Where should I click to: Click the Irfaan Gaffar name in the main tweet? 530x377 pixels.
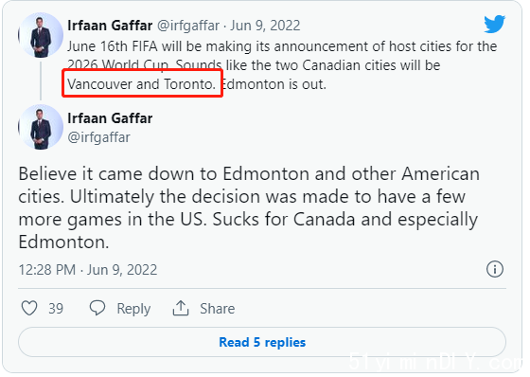point(110,118)
